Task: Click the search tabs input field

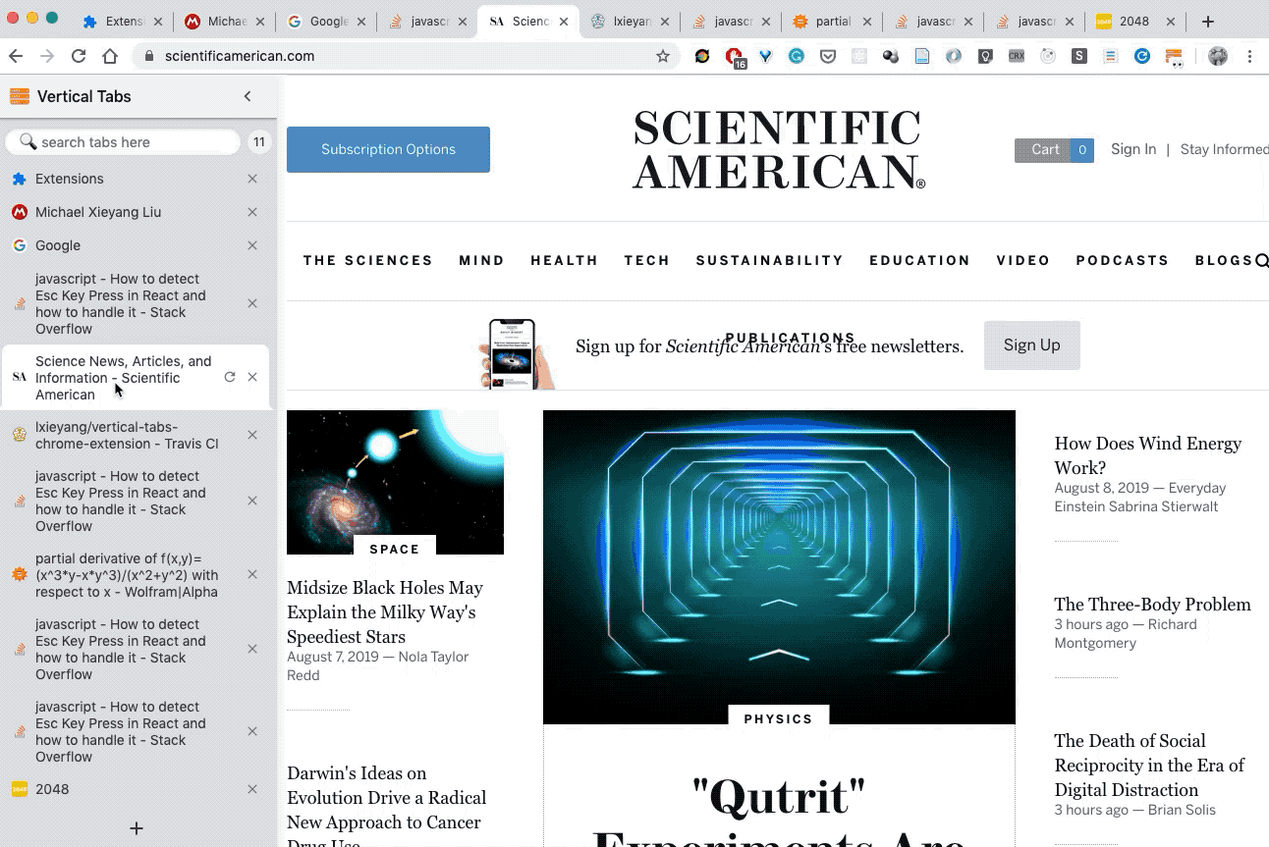Action: pos(123,142)
